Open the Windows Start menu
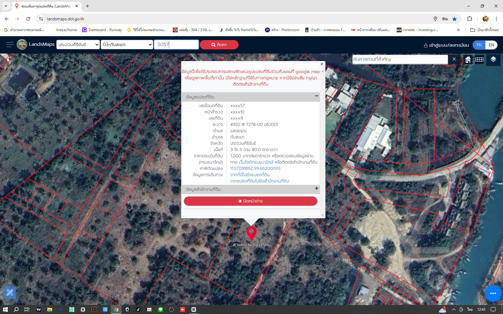 click(5, 310)
